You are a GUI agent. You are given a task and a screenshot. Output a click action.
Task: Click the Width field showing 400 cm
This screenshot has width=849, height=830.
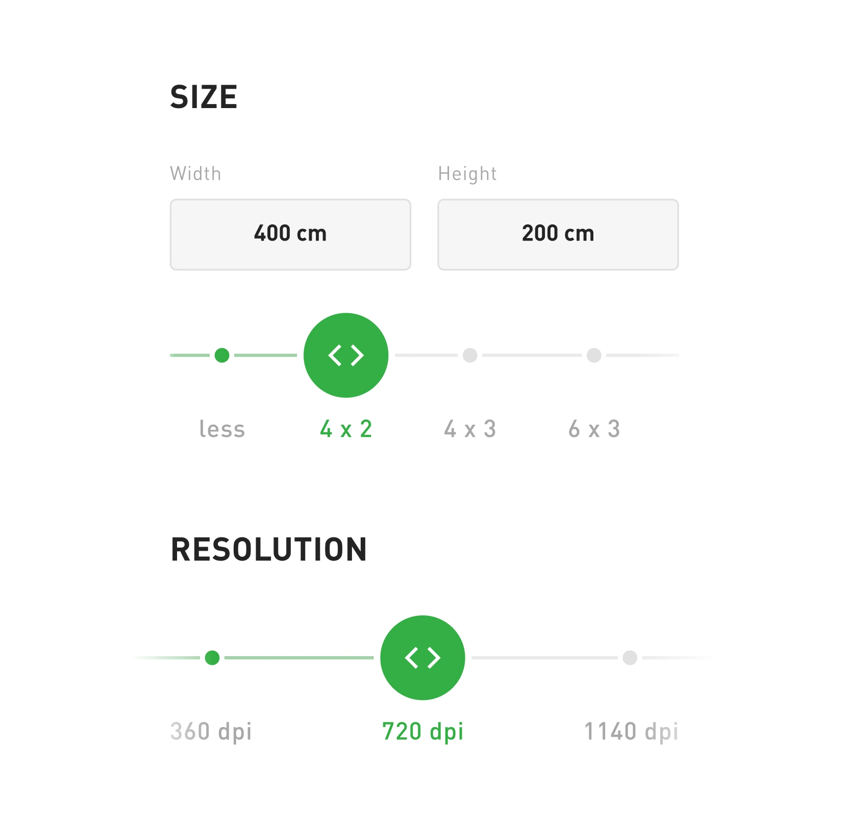(290, 235)
